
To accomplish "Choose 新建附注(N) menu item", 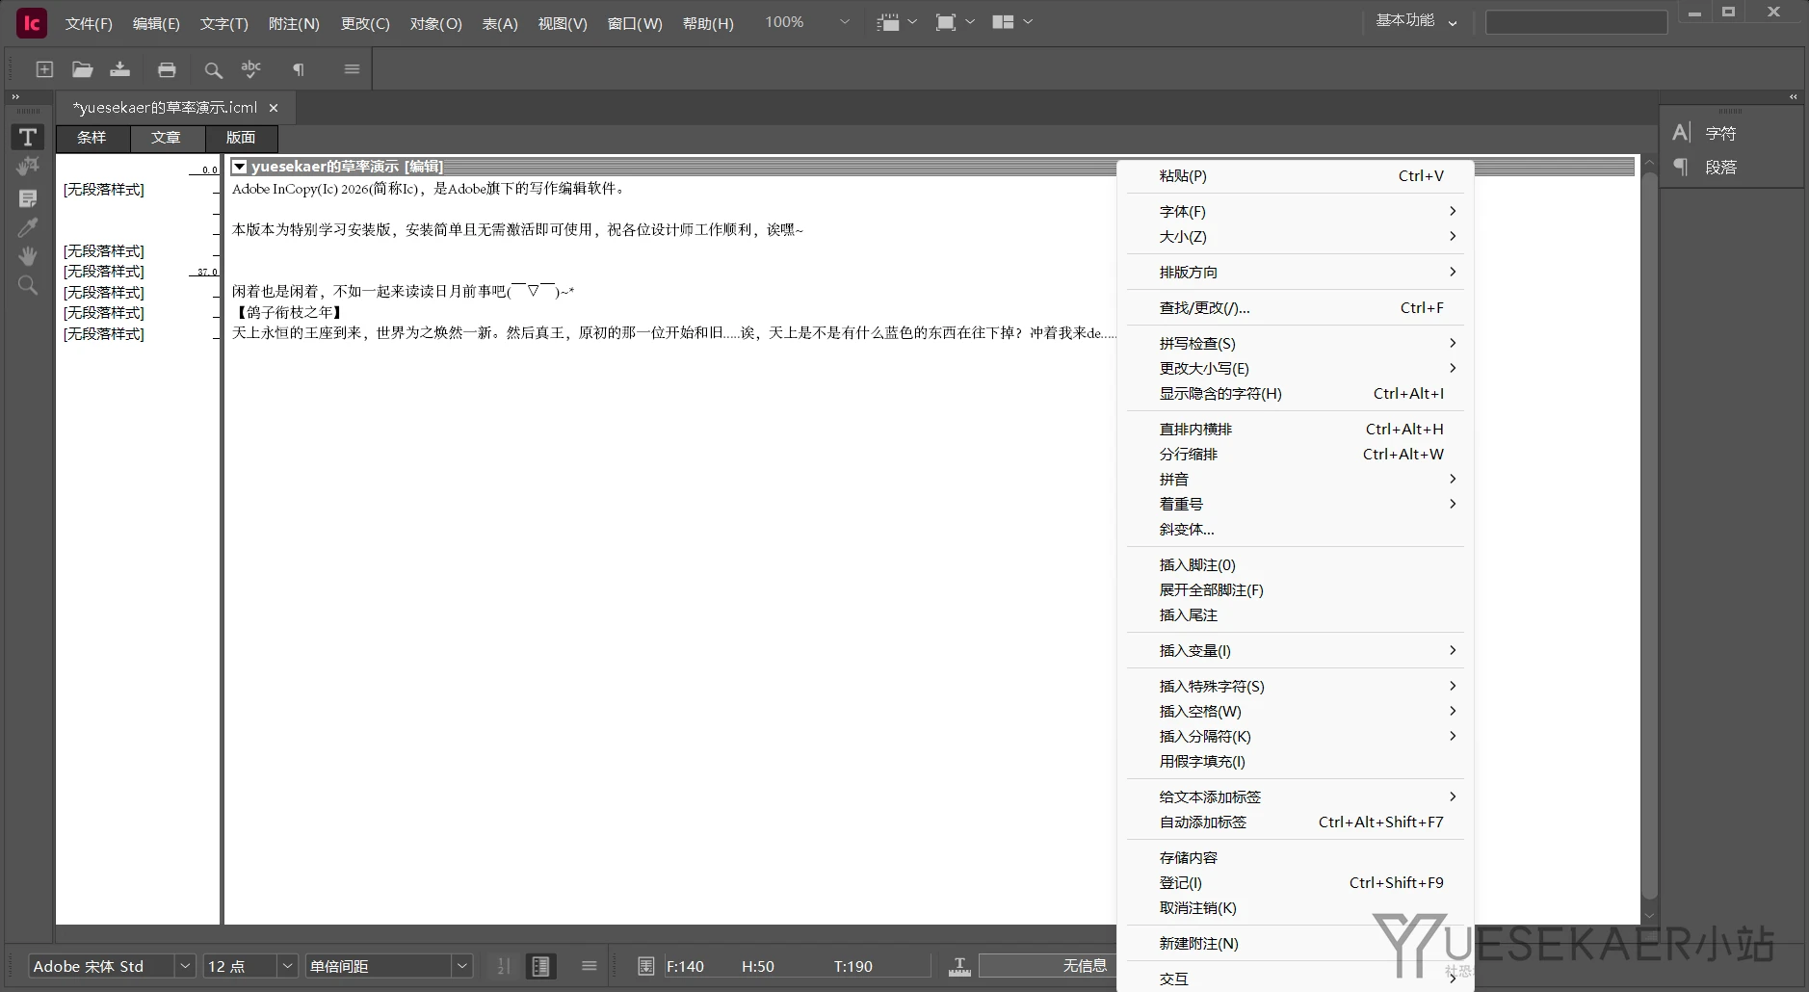I will [1296, 944].
